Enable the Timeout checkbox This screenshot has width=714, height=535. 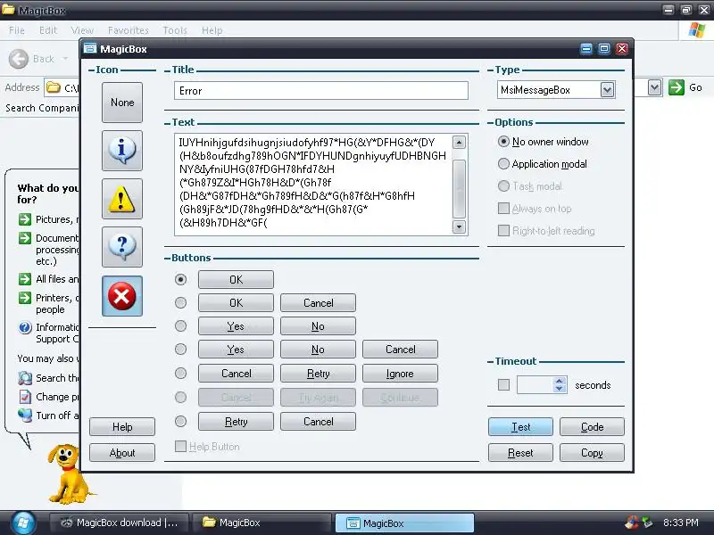pyautogui.click(x=503, y=385)
